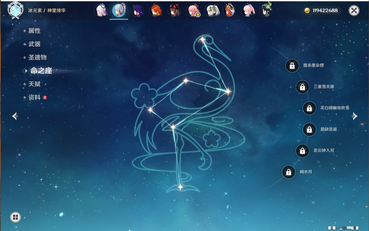Screen dimensions: 369x231
Task: Open 花云钟入月 constellation lock
Action: (303, 151)
